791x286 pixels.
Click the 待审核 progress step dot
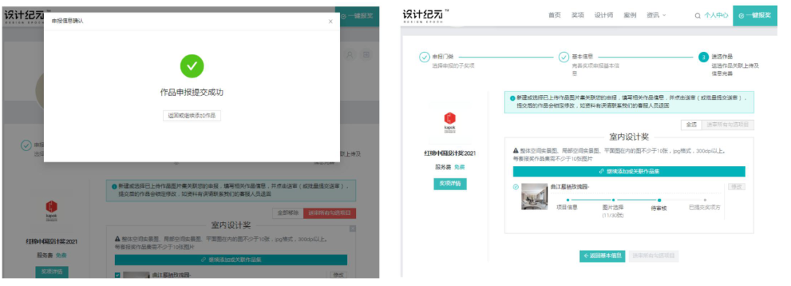(x=659, y=200)
